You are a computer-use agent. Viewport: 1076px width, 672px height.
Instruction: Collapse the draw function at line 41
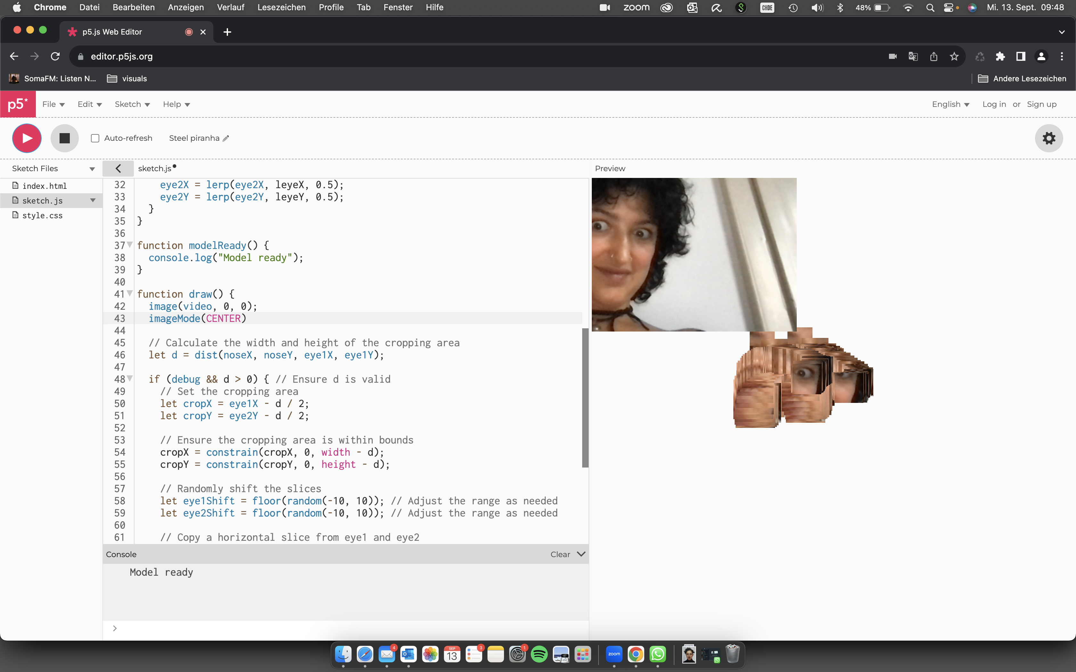coord(129,293)
